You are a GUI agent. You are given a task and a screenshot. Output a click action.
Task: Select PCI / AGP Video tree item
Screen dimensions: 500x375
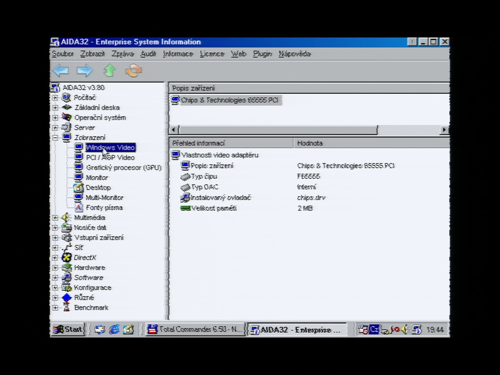[110, 158]
